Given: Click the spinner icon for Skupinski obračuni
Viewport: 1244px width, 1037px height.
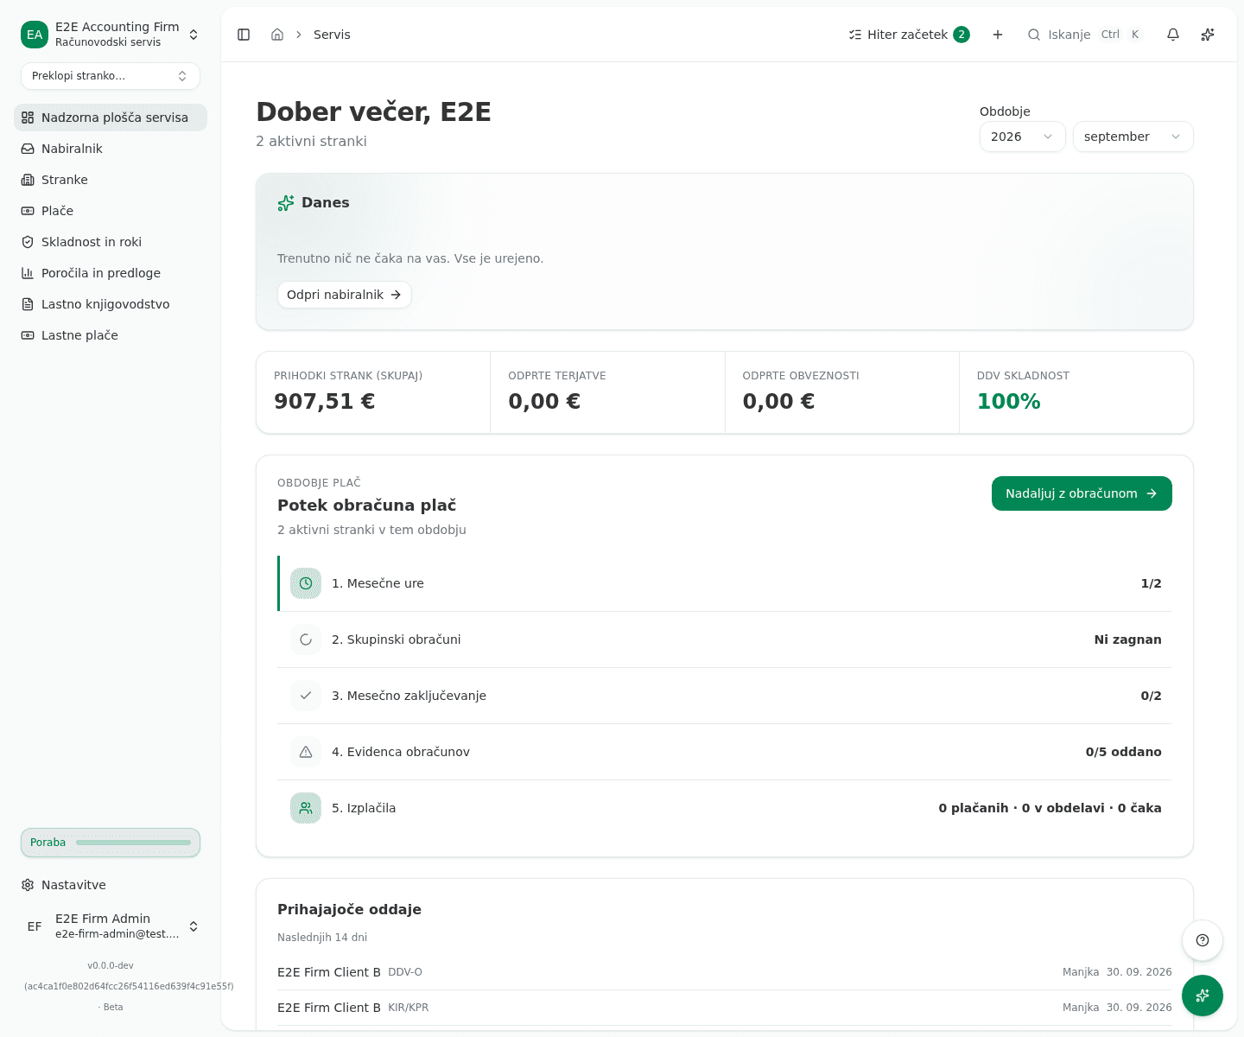Looking at the screenshot, I should 306,639.
